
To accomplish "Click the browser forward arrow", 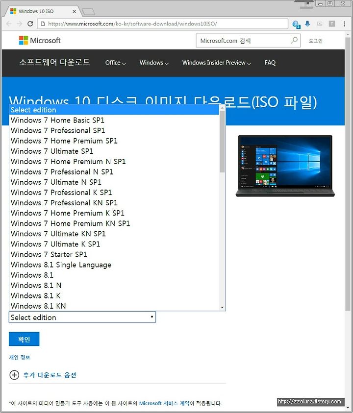I will 20,24.
